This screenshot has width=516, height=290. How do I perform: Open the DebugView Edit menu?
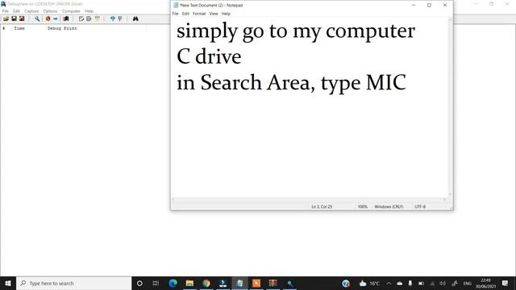[16, 11]
